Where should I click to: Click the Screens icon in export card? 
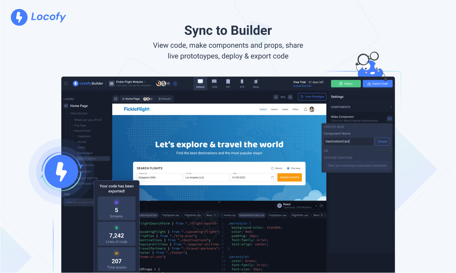tap(116, 202)
